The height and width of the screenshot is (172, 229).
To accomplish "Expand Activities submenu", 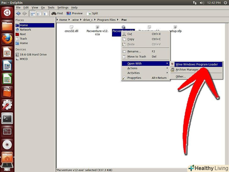I will pyautogui.click(x=146, y=73).
